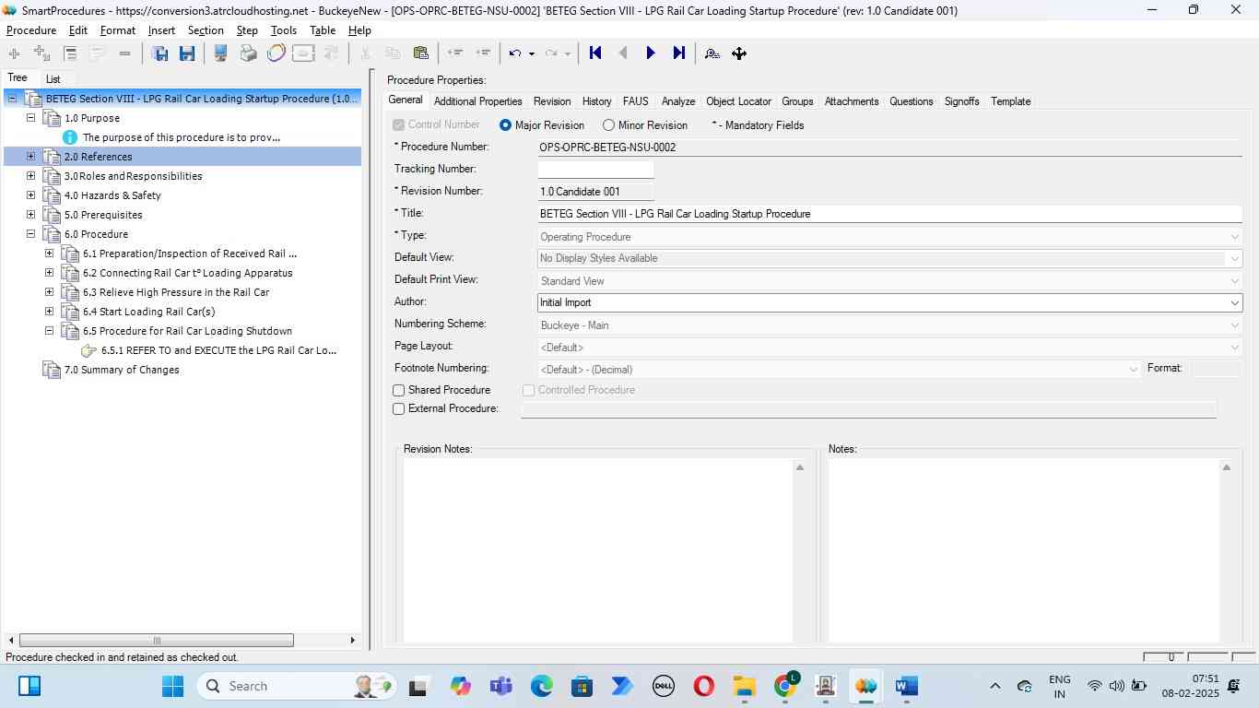Click the find search toolbar icon
Screen dimensions: 1259x708
click(712, 53)
